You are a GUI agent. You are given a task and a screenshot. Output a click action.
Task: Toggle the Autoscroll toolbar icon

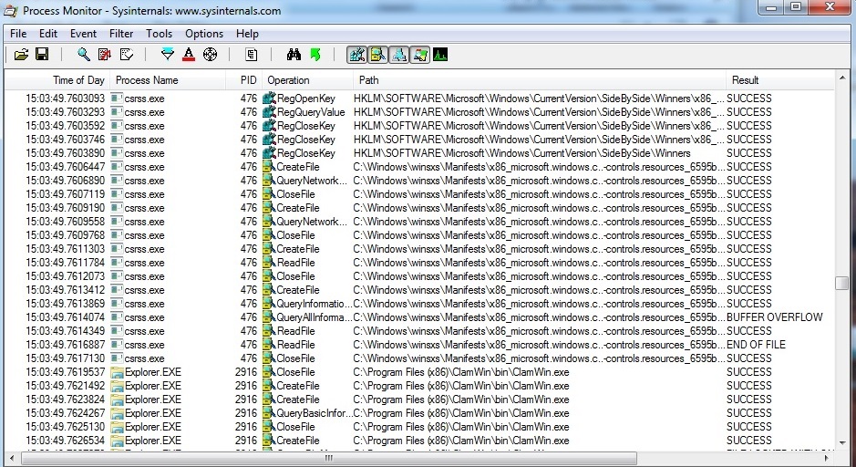(105, 55)
